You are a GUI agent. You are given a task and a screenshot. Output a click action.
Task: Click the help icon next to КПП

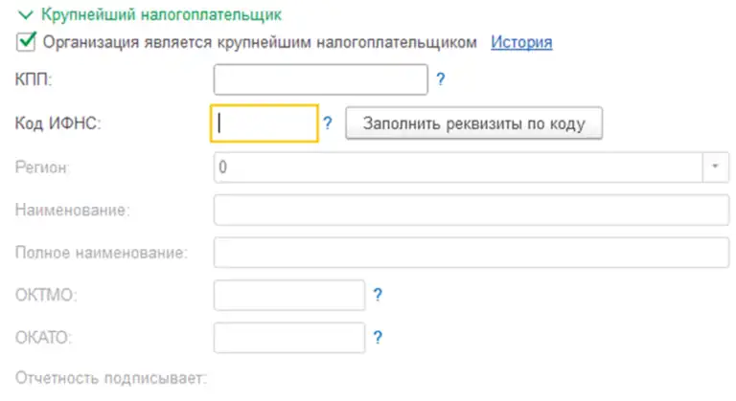click(x=441, y=79)
